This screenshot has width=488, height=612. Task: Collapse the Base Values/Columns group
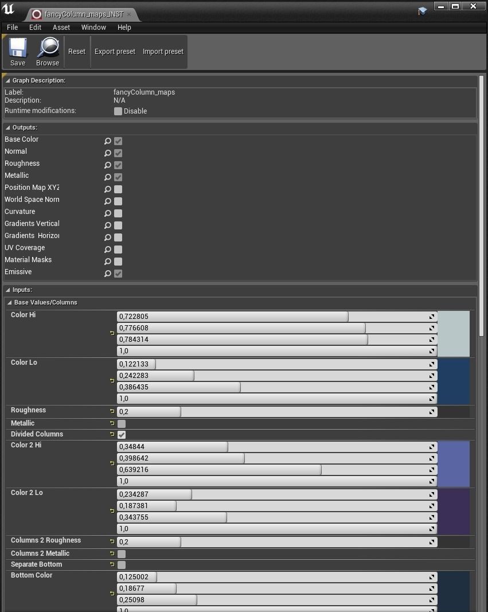pos(9,303)
